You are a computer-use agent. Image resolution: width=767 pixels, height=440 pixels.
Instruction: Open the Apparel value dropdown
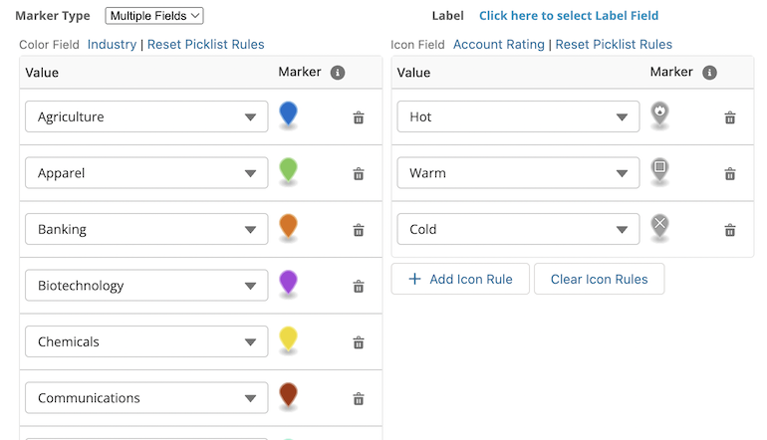[146, 173]
